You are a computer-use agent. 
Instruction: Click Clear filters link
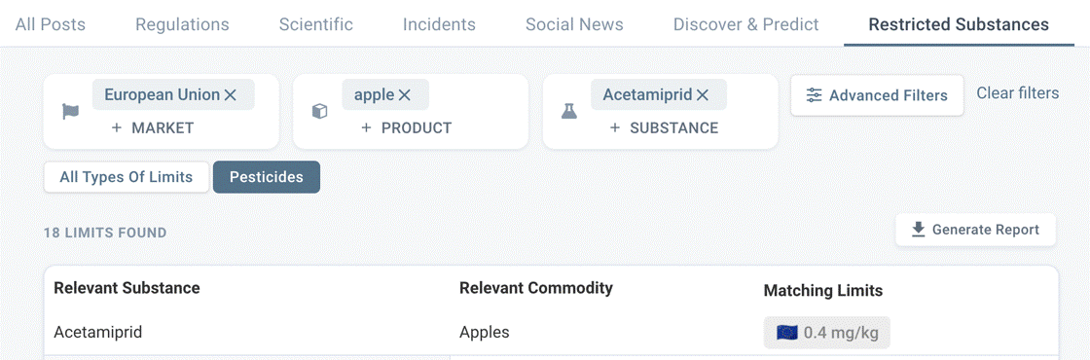[x=1018, y=93]
